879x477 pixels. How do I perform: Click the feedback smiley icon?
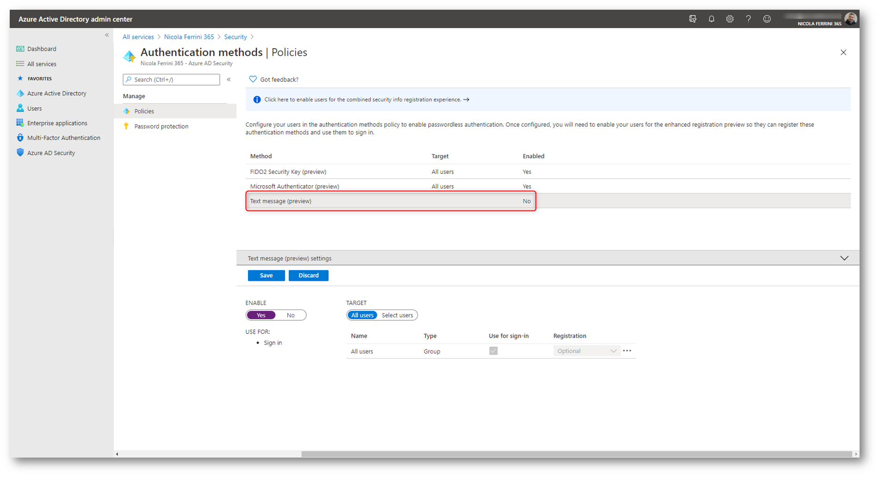(767, 19)
